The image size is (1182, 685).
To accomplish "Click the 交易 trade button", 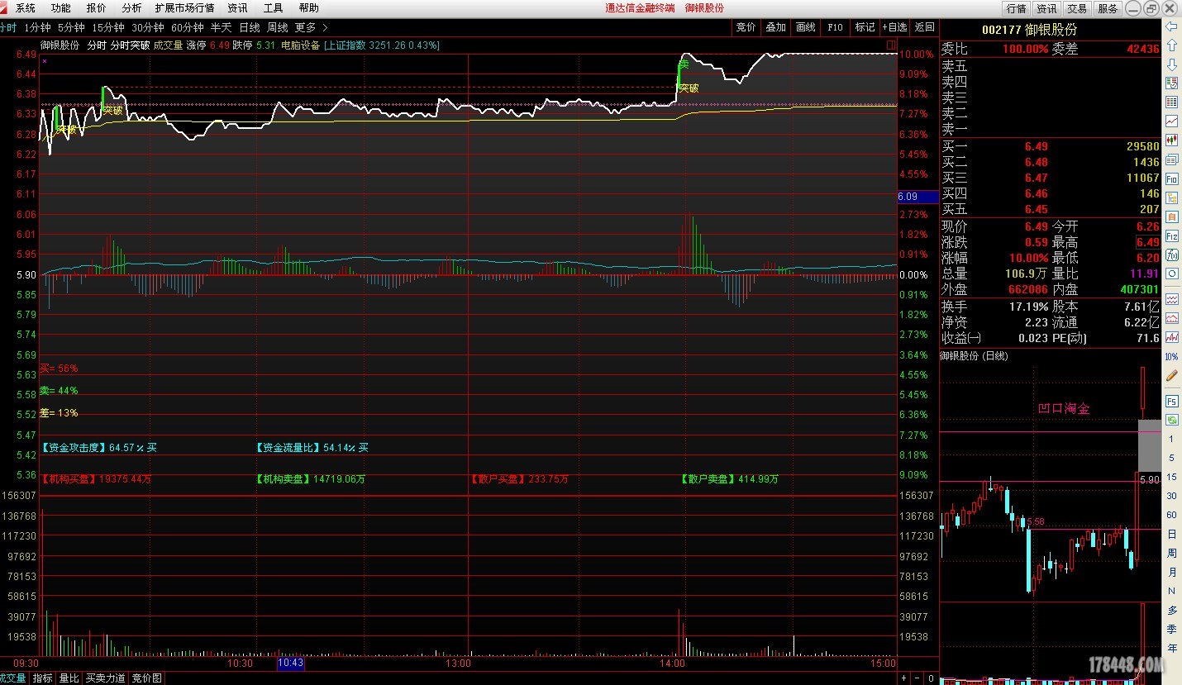I will point(1077,8).
